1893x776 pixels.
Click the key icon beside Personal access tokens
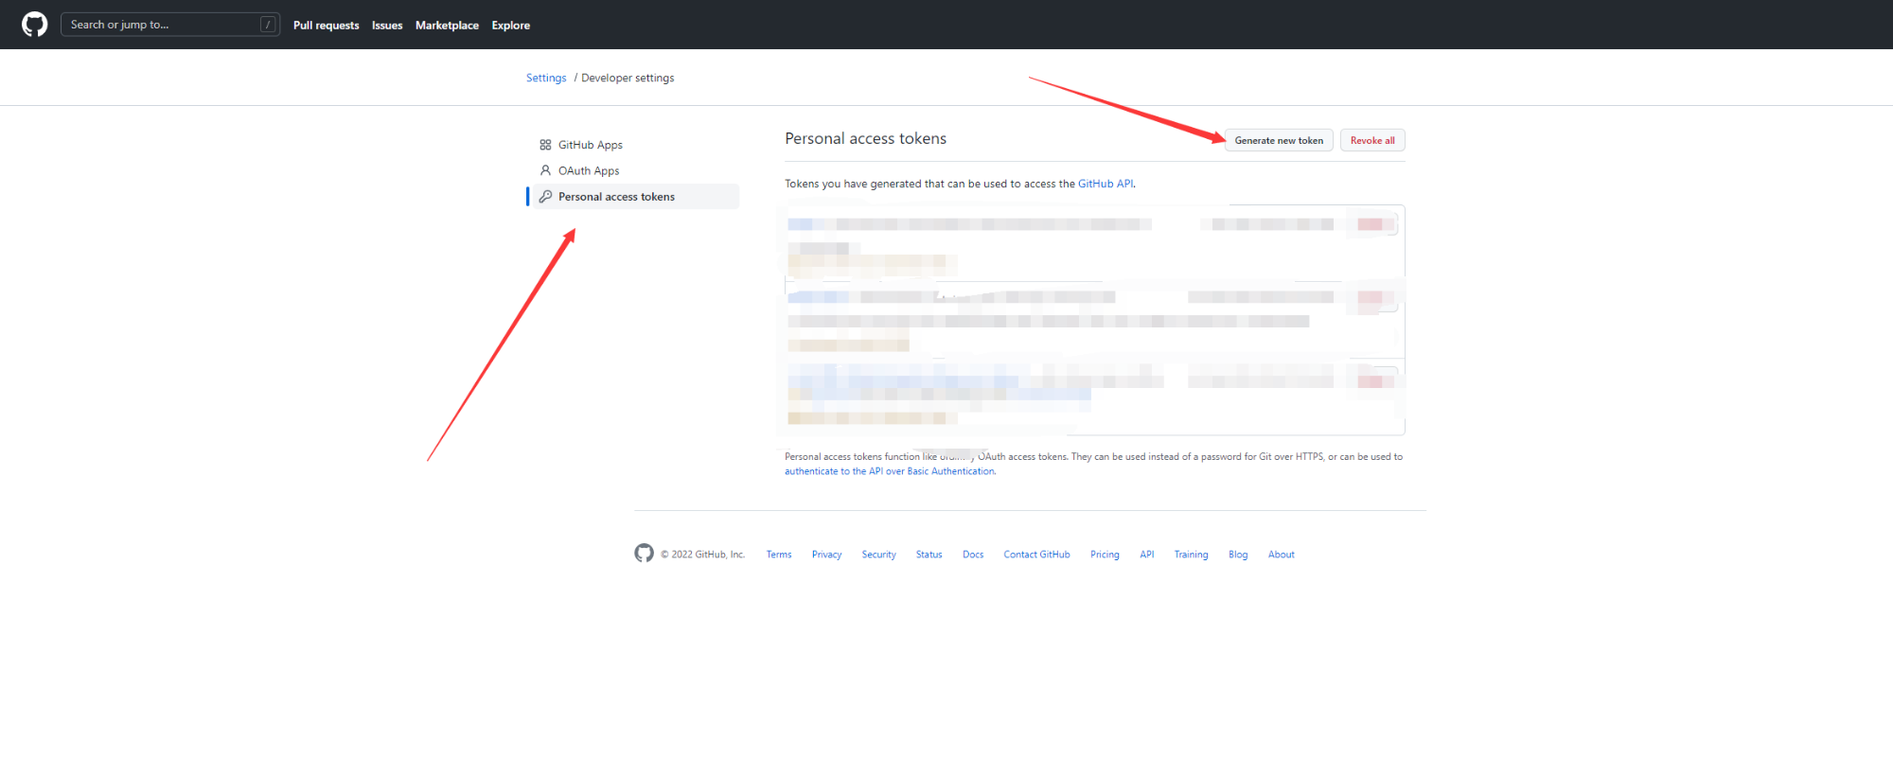(545, 197)
